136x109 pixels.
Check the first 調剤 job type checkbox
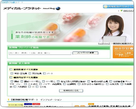12,81
